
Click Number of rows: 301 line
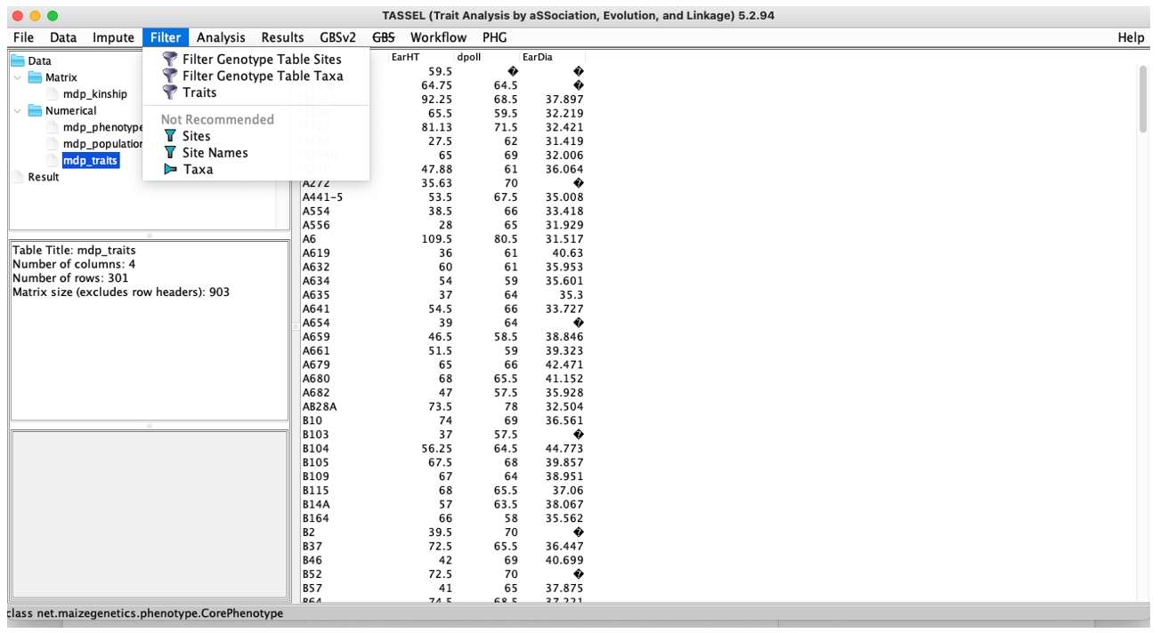(x=70, y=278)
